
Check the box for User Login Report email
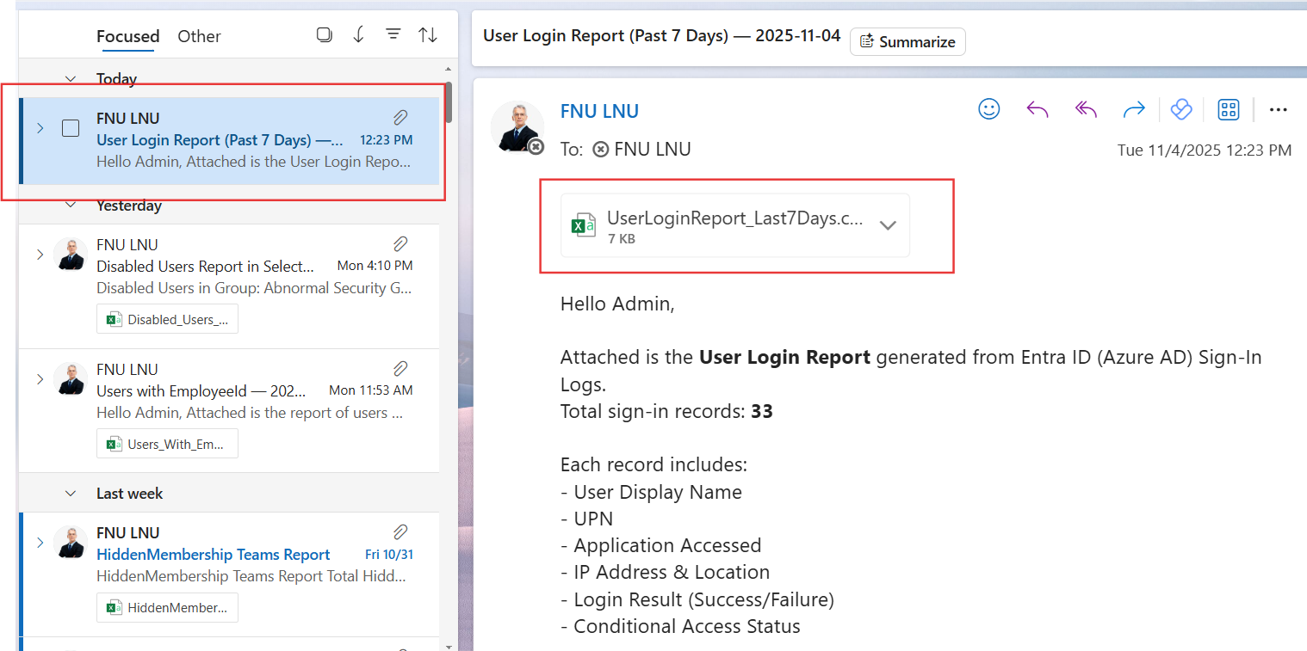pyautogui.click(x=71, y=128)
